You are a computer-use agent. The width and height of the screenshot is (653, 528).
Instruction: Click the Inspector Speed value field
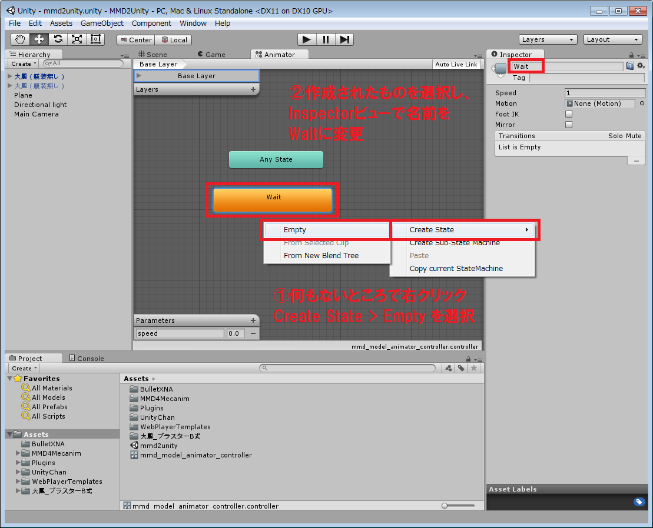click(x=605, y=93)
